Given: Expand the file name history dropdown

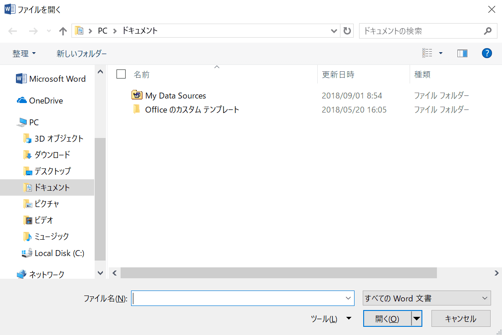Looking at the screenshot, I should click(348, 298).
